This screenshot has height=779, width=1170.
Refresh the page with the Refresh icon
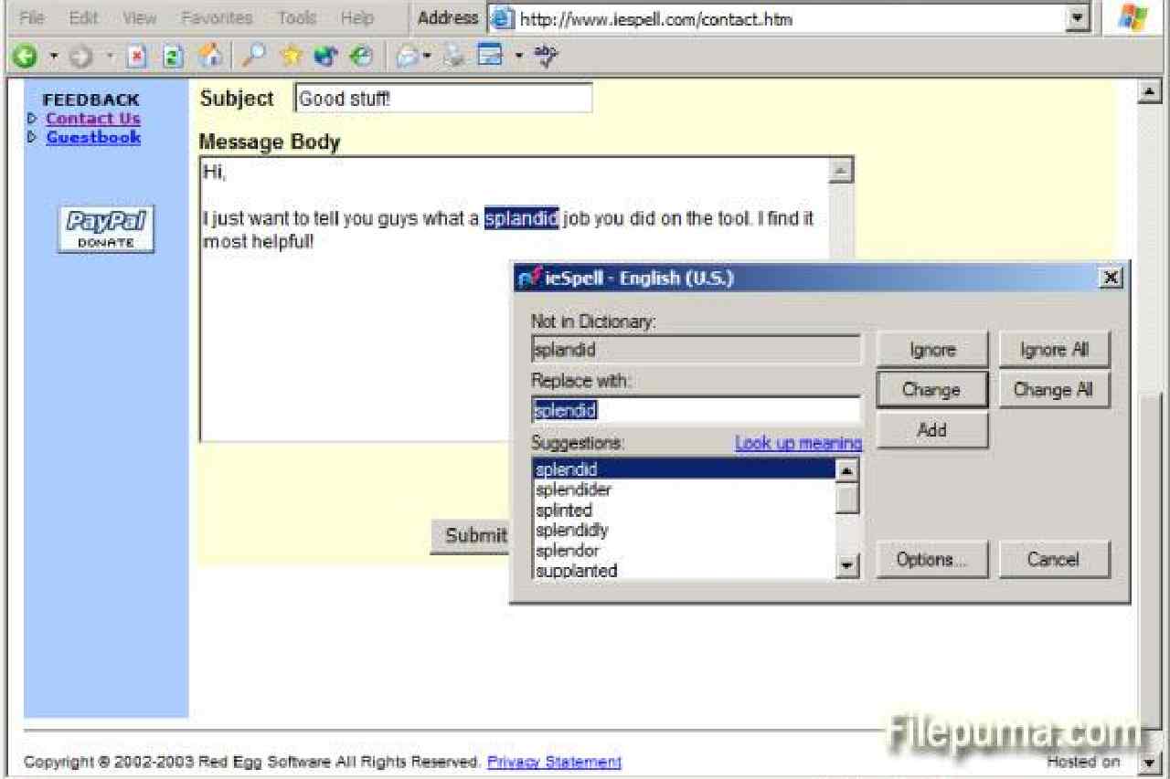172,57
